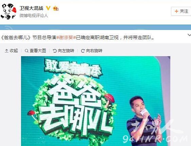This screenshot has width=191, height=146.
Task: Rotate the image left with 向左旋转
Action: (x=63, y=51)
